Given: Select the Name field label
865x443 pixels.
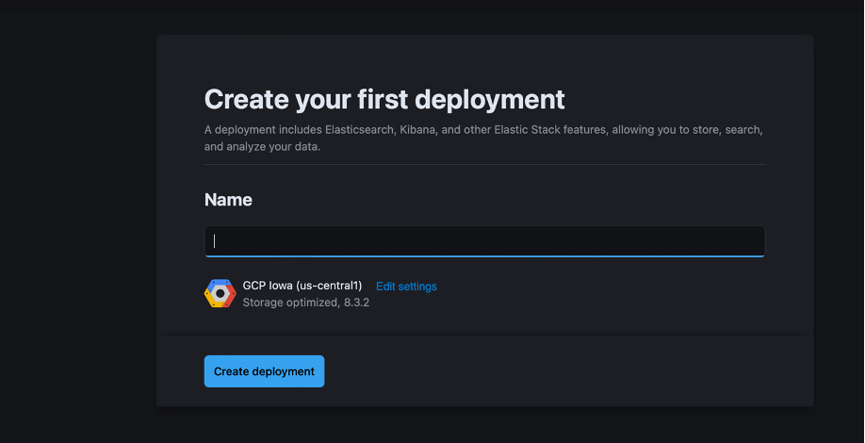Looking at the screenshot, I should tap(228, 200).
